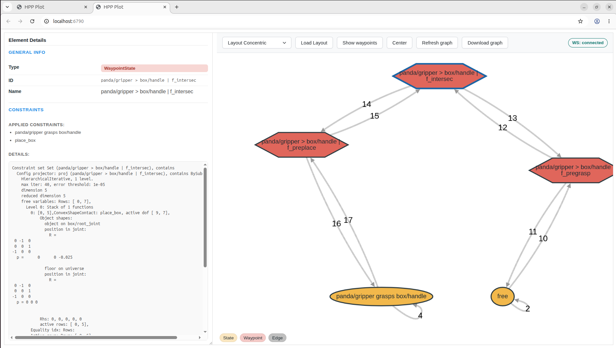Click the browser forward arrow
Screen dimensions: 616x348
(20, 21)
